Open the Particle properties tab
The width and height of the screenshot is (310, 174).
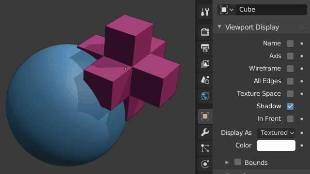pyautogui.click(x=205, y=148)
